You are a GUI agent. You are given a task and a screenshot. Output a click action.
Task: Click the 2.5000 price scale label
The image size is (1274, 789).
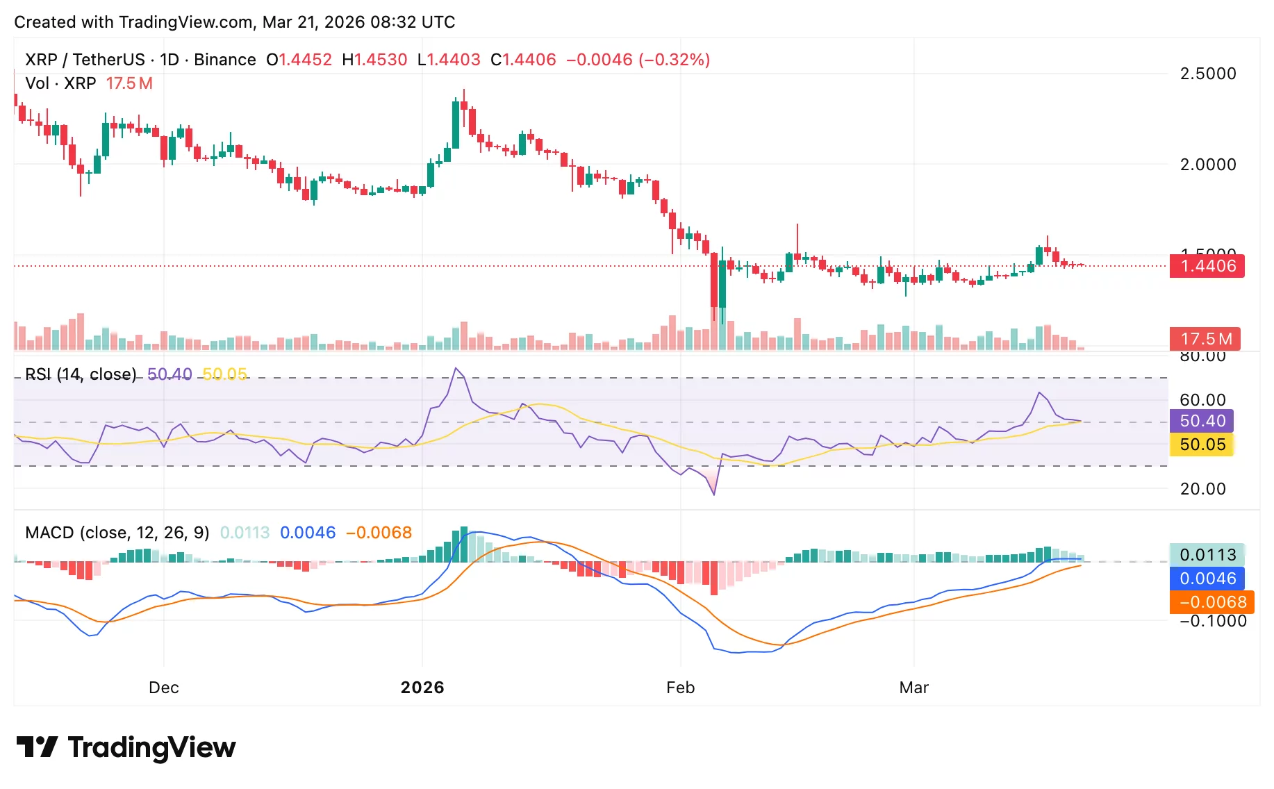[x=1209, y=74]
